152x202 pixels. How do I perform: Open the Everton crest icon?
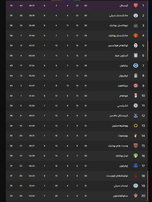[136, 166]
